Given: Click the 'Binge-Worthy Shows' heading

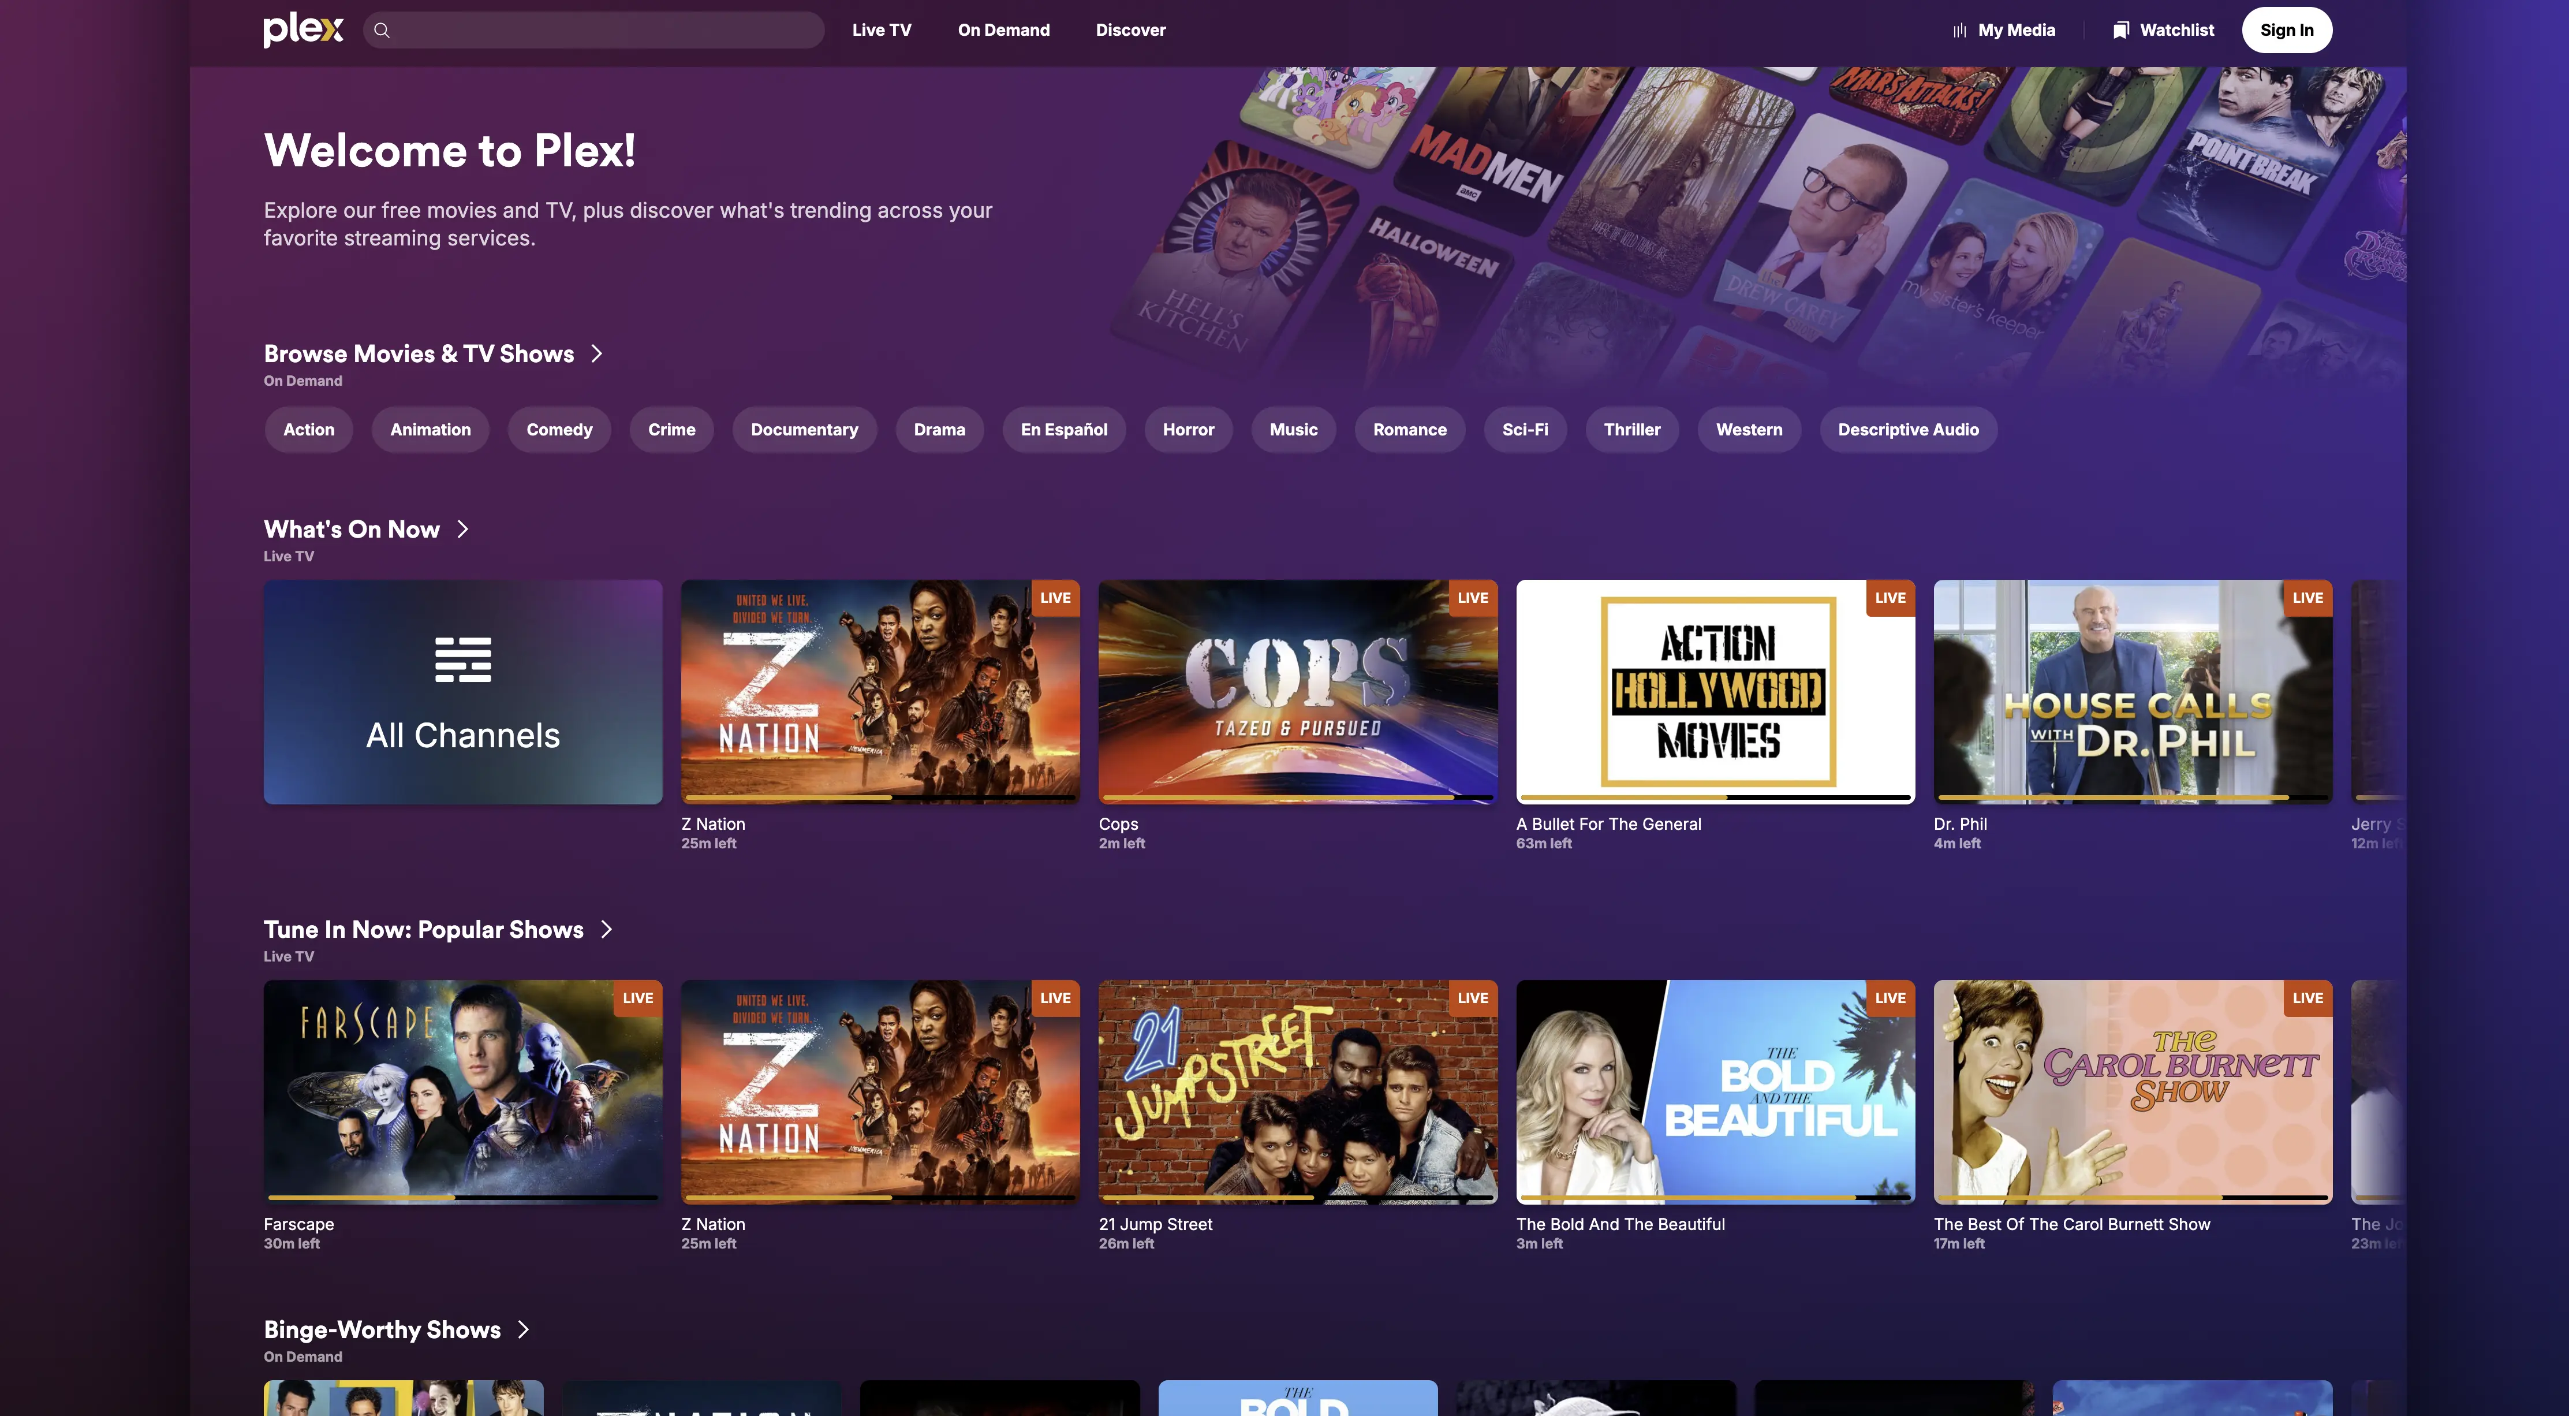Looking at the screenshot, I should (x=382, y=1329).
